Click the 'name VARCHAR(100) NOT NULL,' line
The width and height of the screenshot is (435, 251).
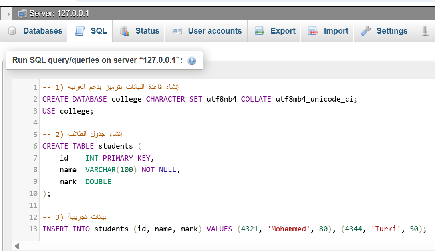119,169
